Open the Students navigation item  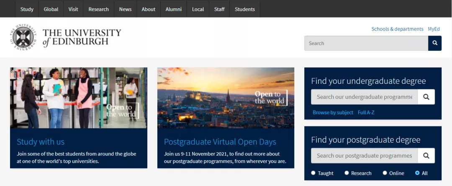pyautogui.click(x=245, y=9)
